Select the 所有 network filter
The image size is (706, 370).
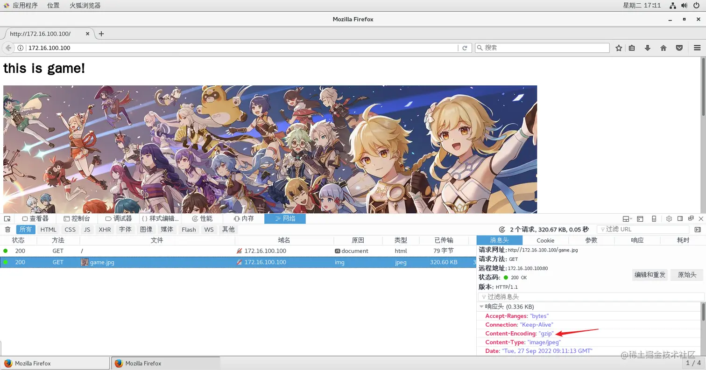(26, 230)
